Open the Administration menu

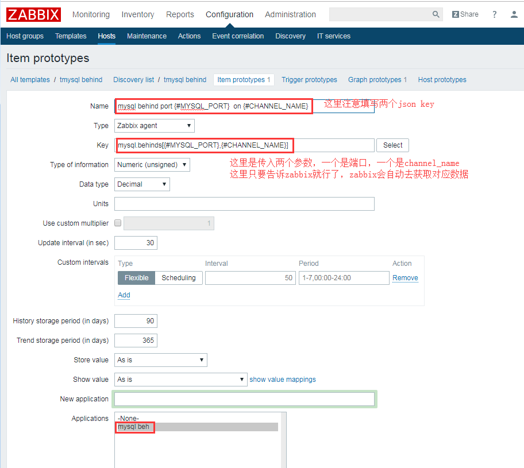pos(290,14)
